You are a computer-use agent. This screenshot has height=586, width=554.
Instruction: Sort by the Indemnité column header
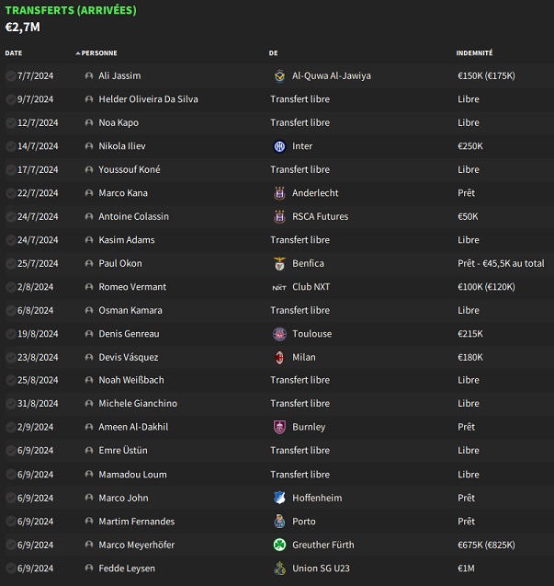474,53
